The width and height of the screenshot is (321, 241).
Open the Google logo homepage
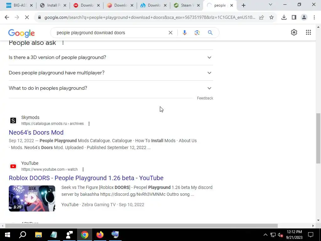pyautogui.click(x=22, y=33)
